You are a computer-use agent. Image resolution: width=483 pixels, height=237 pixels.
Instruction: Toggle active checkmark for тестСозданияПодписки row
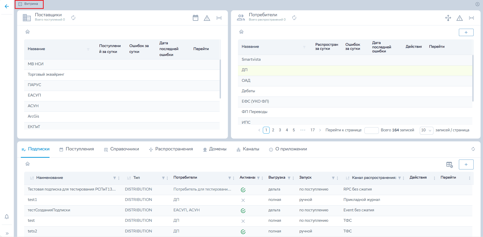point(243,211)
